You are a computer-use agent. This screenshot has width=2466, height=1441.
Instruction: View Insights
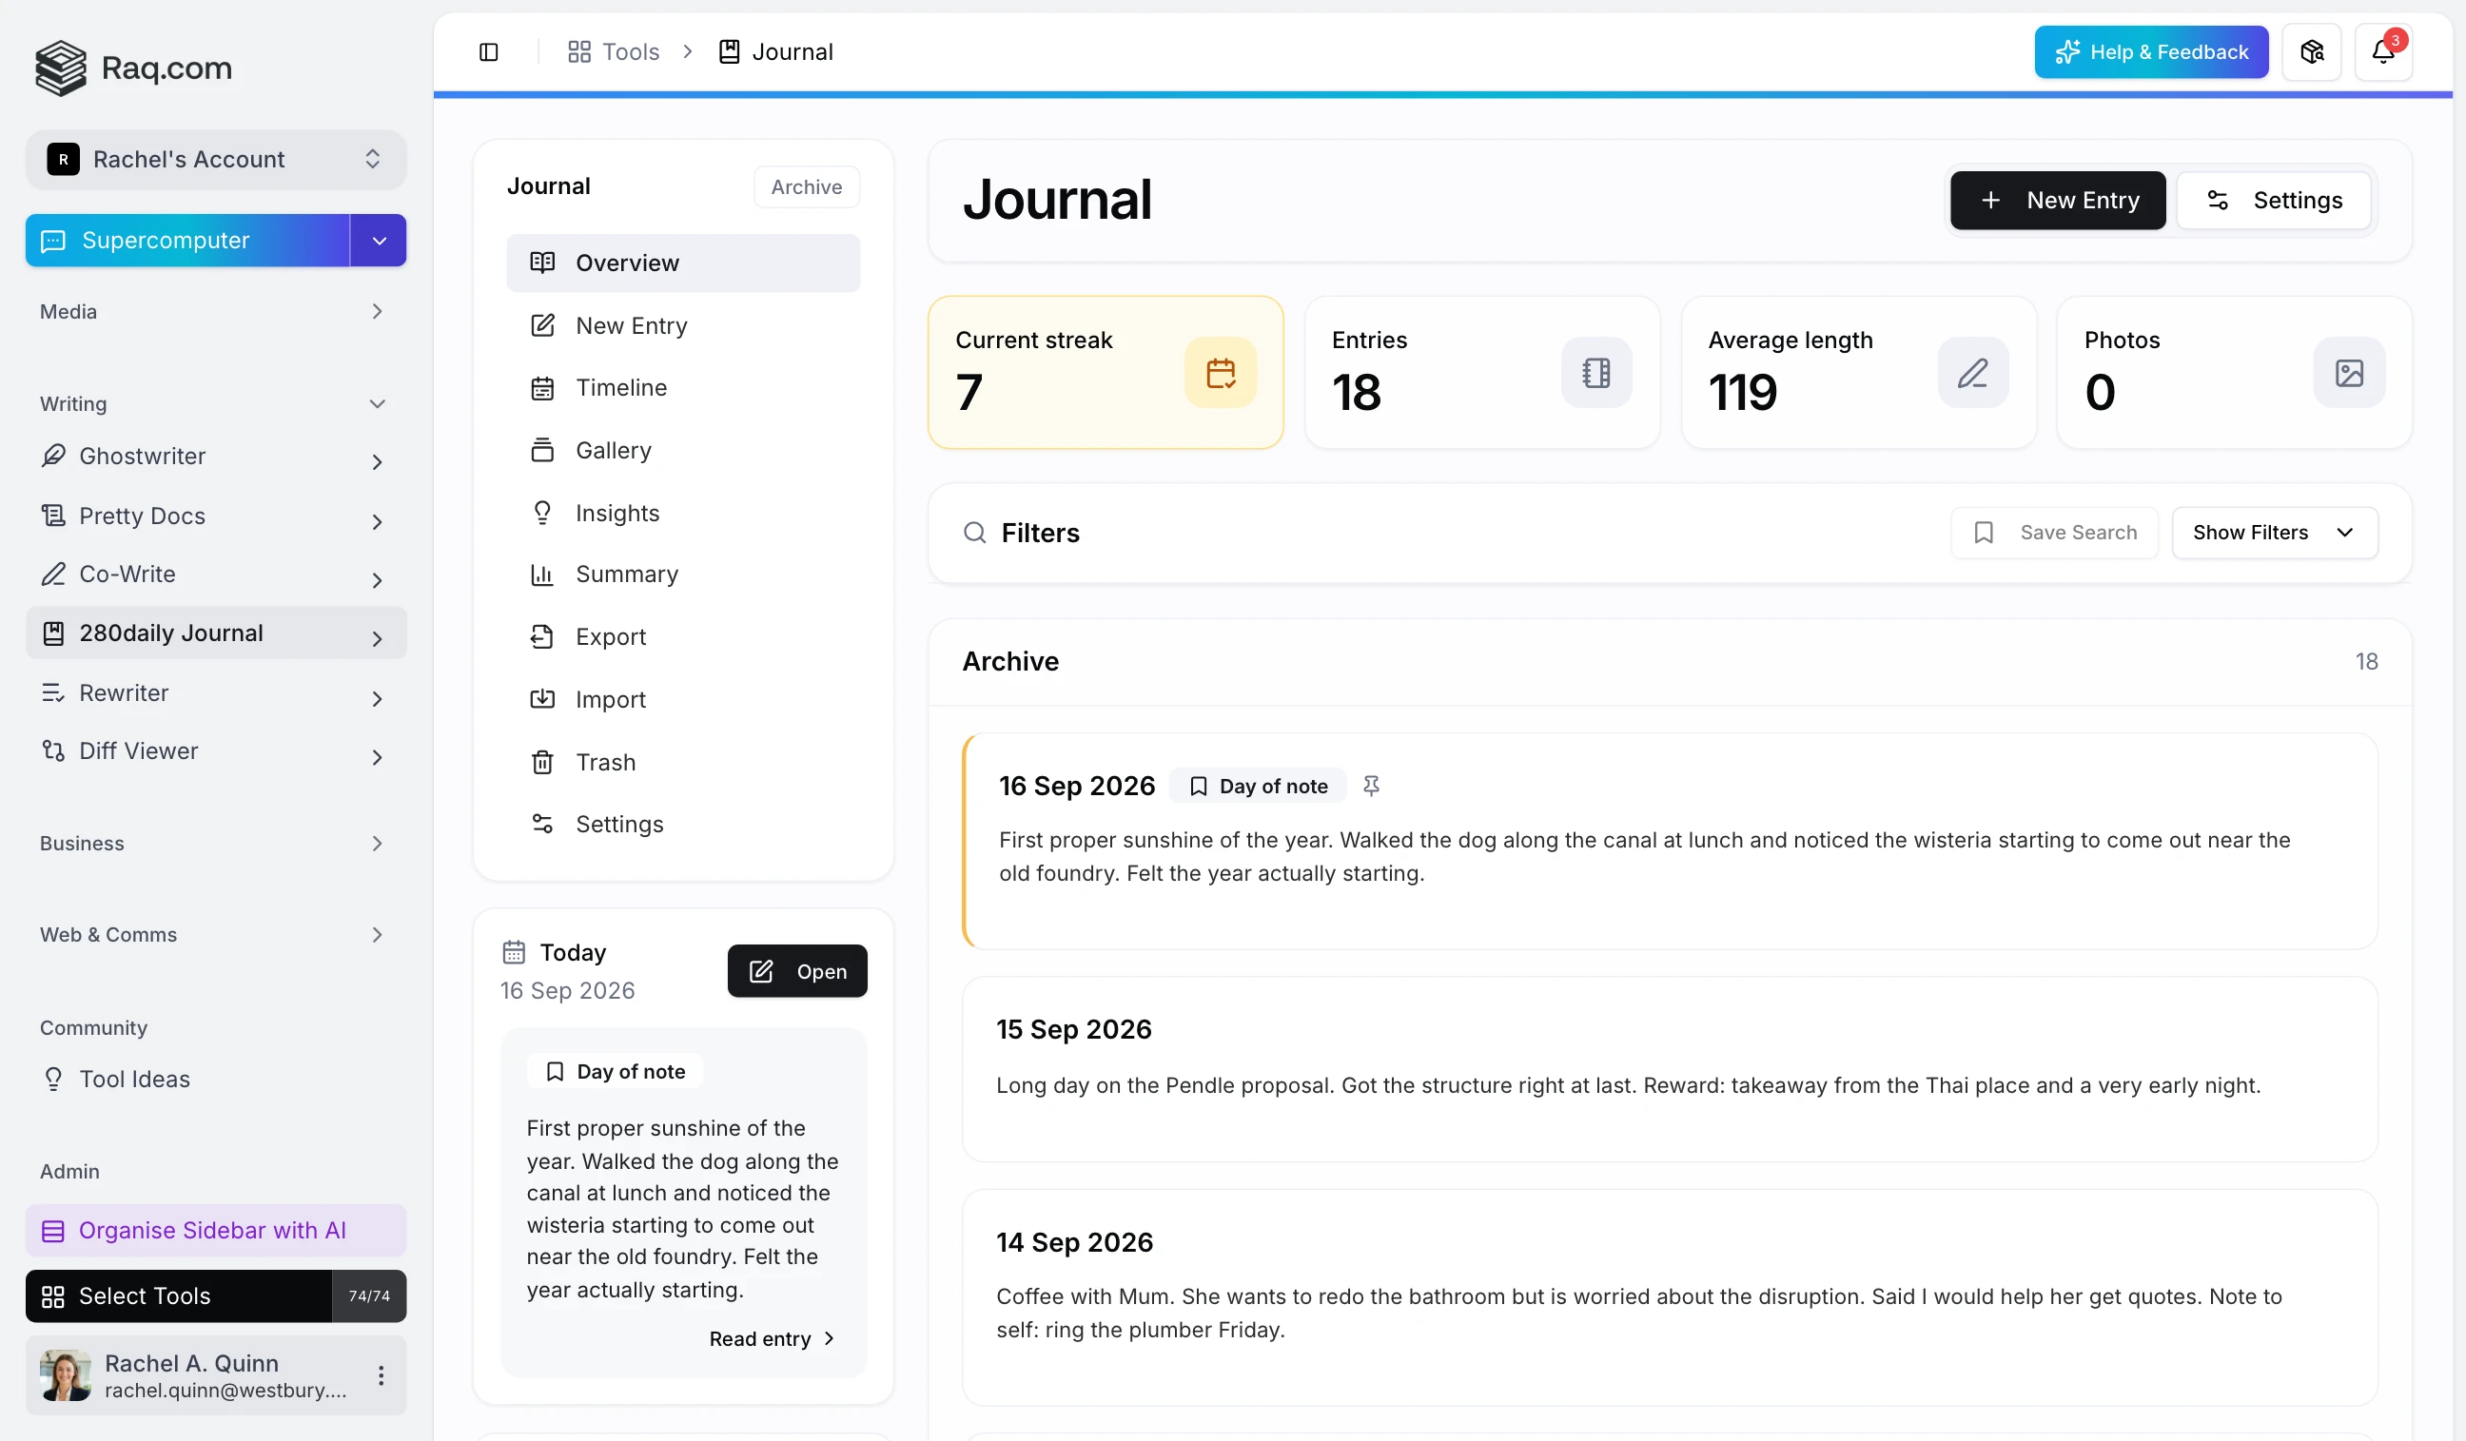click(683, 513)
